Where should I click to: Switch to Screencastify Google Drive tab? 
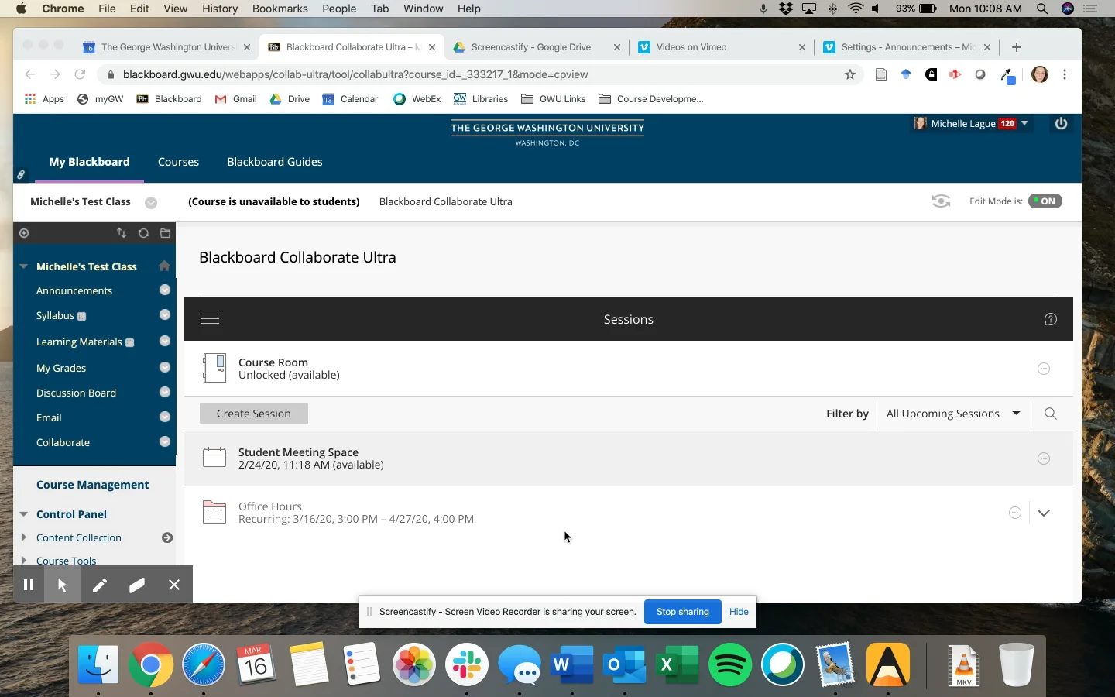click(x=536, y=47)
